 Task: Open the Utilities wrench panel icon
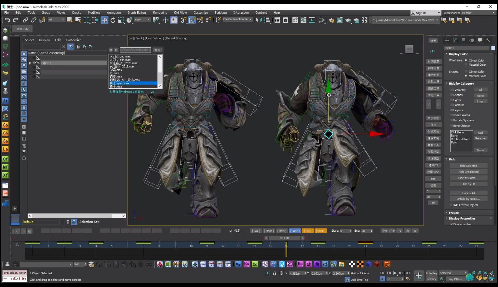(x=488, y=40)
